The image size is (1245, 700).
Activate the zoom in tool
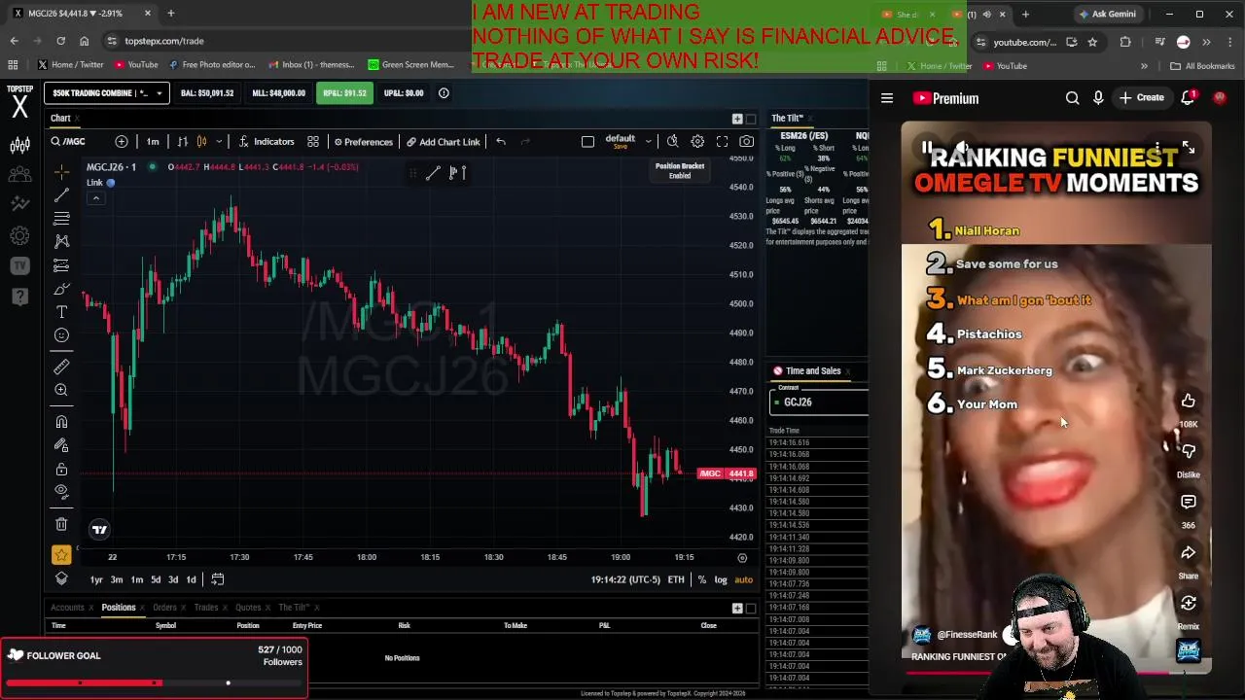point(61,390)
